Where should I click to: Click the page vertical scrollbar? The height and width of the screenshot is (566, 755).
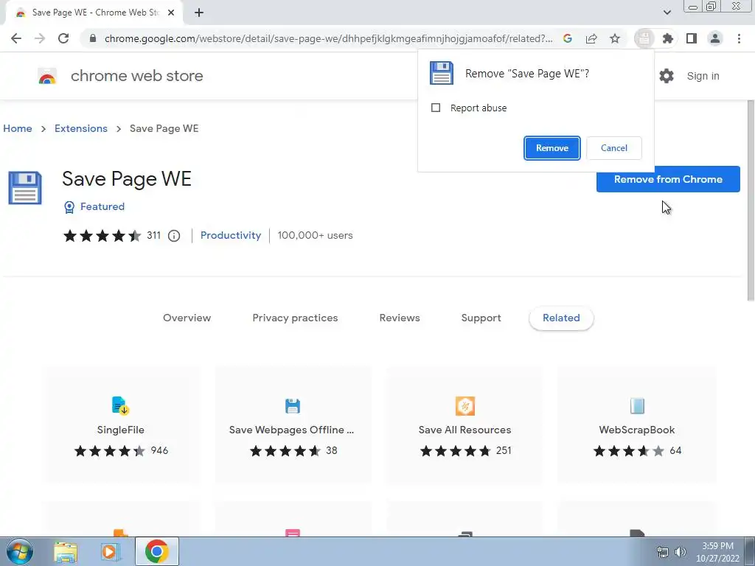(x=750, y=200)
